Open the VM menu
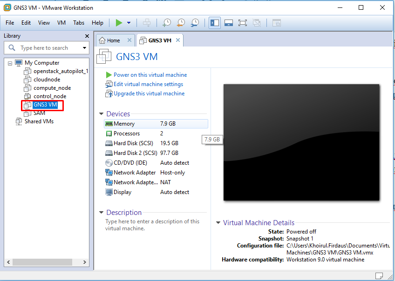Image resolution: width=395 pixels, height=281 pixels. (x=61, y=23)
